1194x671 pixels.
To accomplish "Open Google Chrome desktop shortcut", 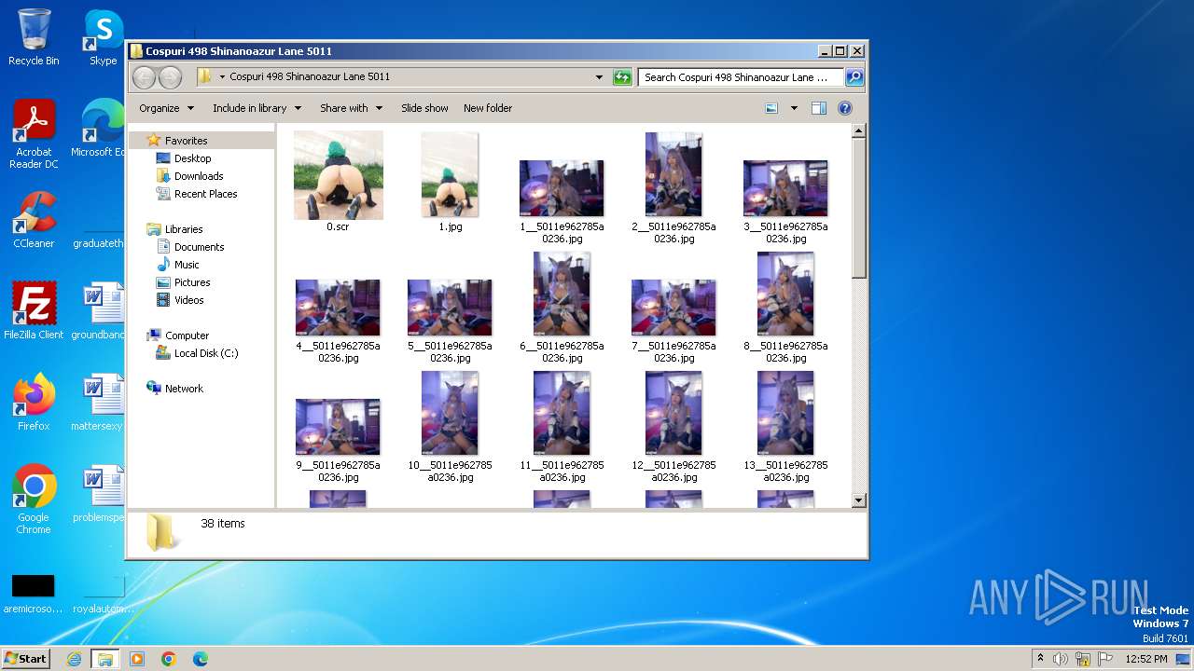I will (x=34, y=500).
